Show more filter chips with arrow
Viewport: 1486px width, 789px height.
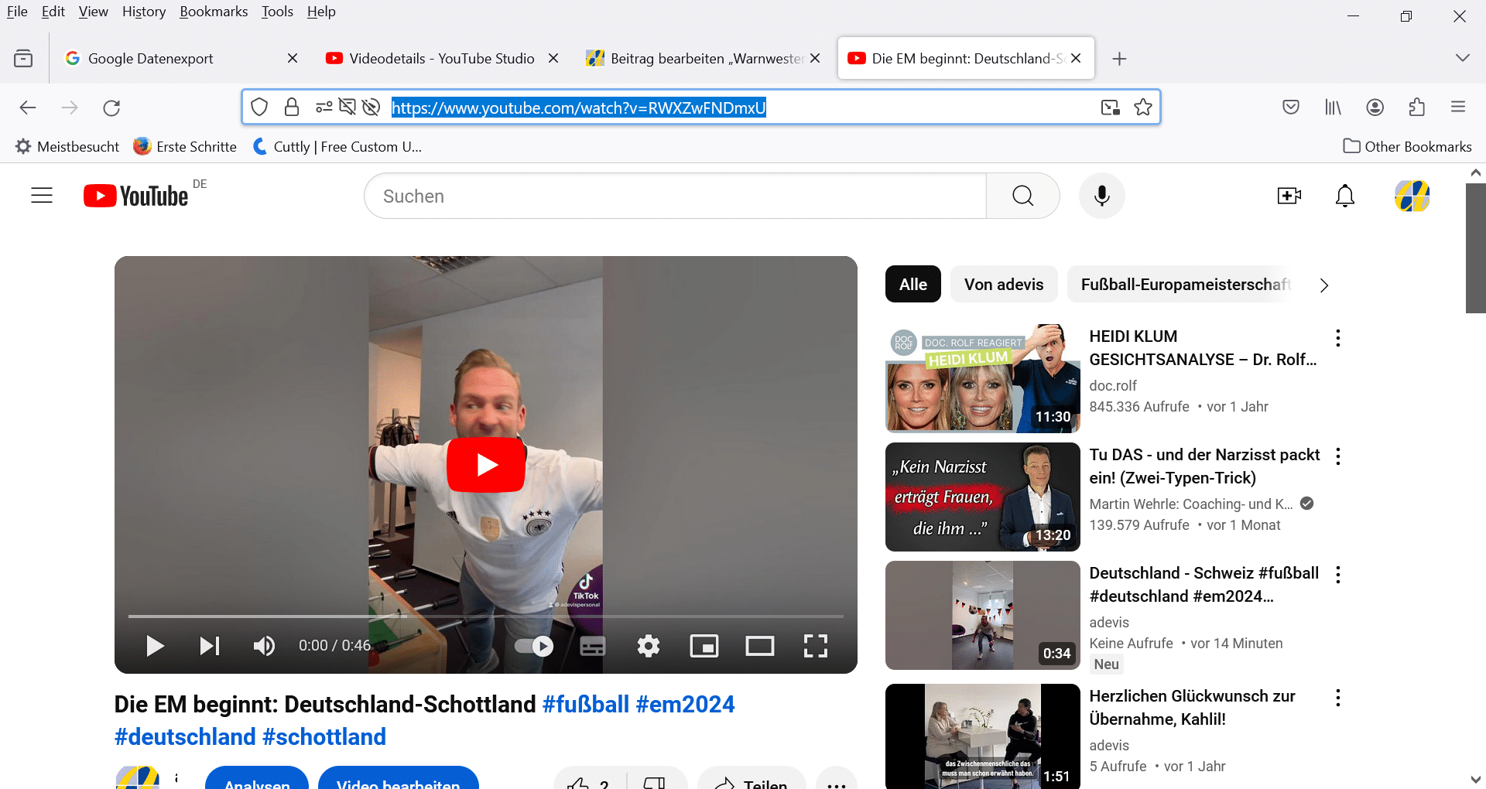[x=1324, y=285]
